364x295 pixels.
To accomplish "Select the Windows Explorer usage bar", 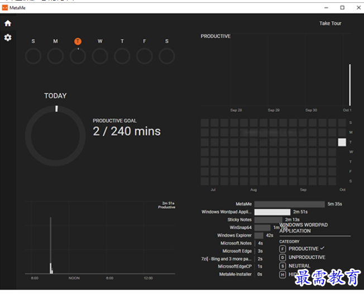I will [259, 235].
